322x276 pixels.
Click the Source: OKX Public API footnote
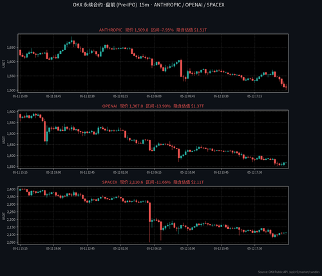pos(289,272)
